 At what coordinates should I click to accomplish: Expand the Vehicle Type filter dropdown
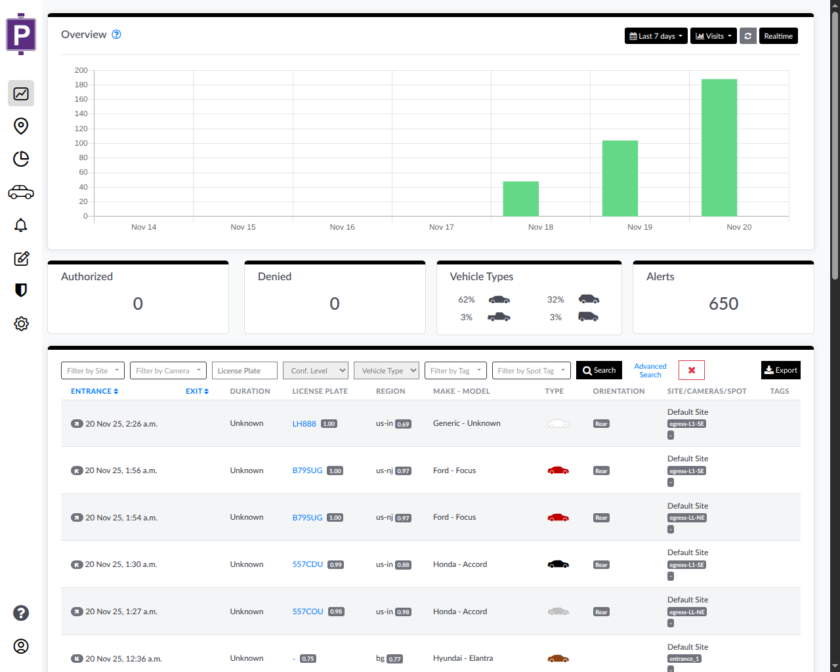[387, 370]
